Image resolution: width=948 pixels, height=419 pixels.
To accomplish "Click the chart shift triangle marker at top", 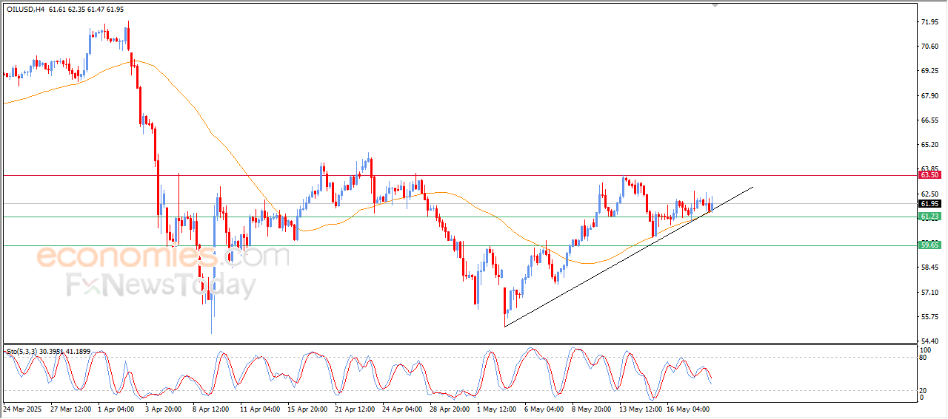I will point(715,4).
